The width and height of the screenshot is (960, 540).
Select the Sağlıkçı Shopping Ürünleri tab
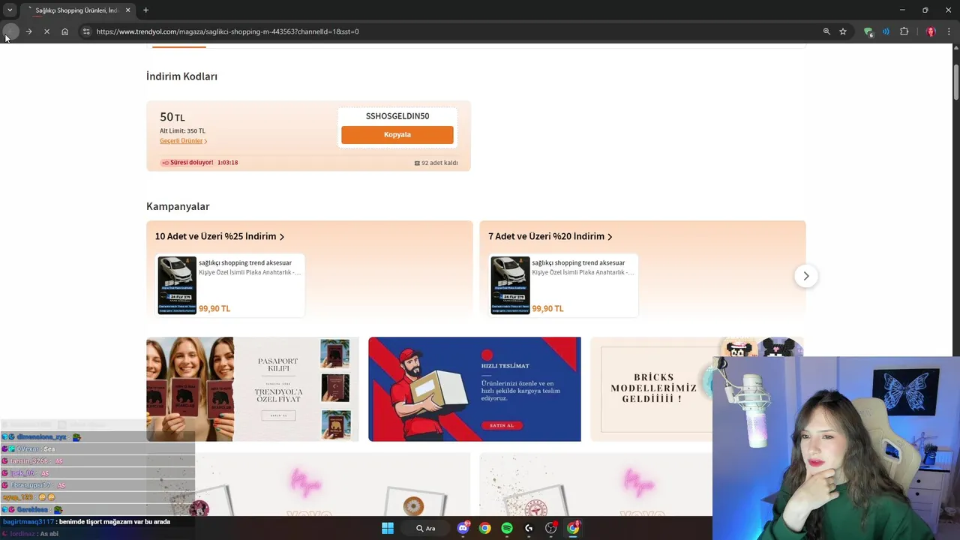click(77, 10)
